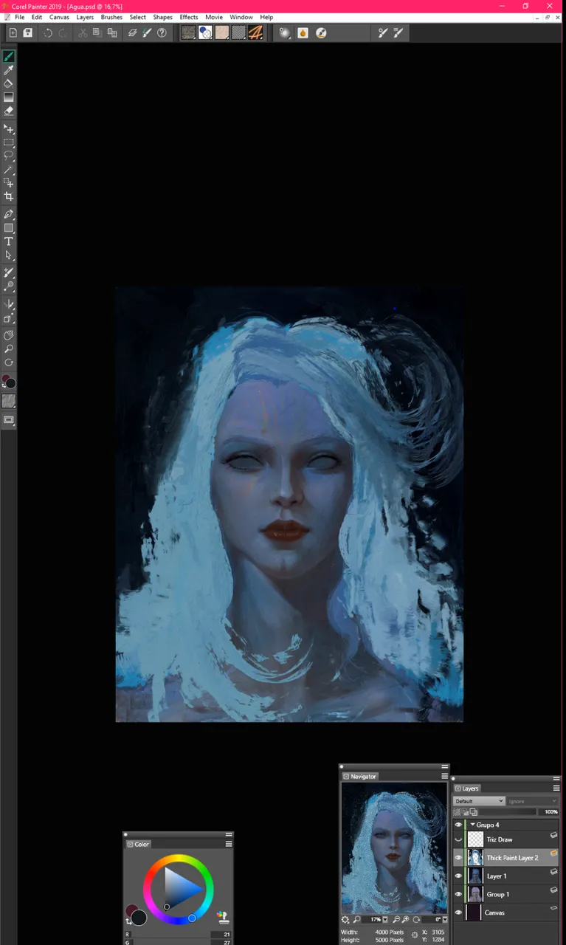Image resolution: width=566 pixels, height=945 pixels.
Task: Close the Navigator panel tab
Action: tap(346, 777)
